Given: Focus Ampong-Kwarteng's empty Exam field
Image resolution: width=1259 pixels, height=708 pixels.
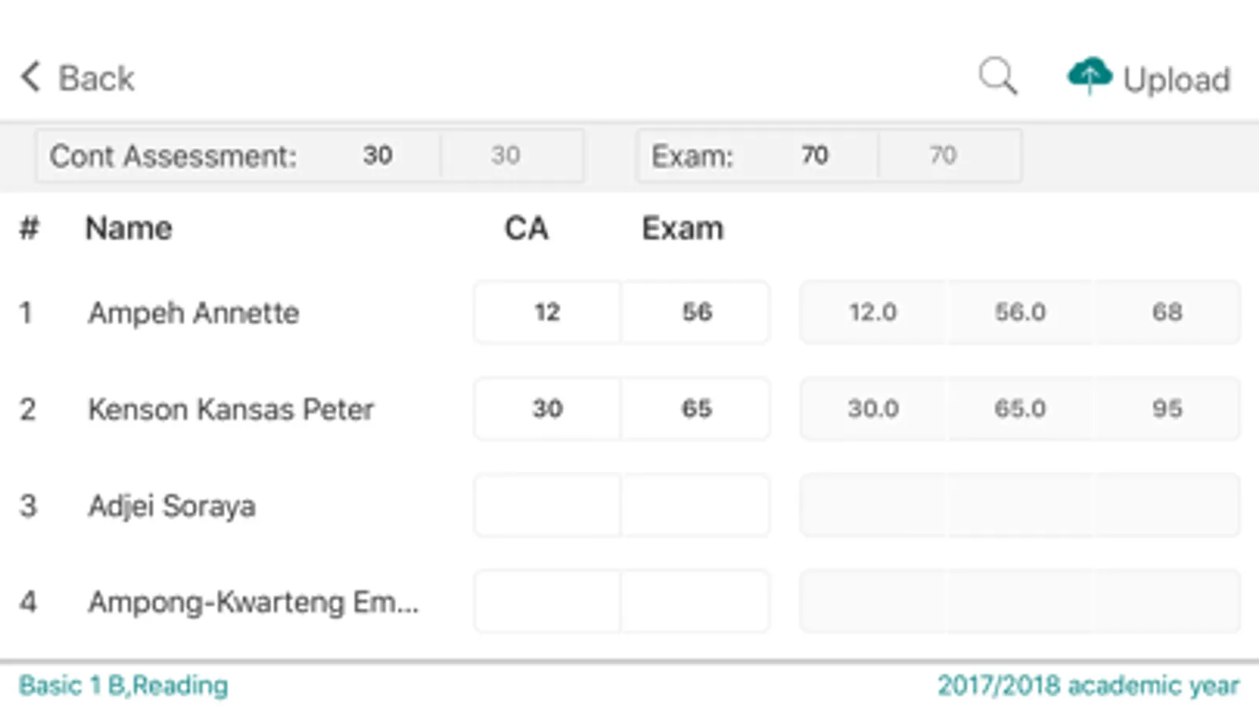Looking at the screenshot, I should [696, 602].
